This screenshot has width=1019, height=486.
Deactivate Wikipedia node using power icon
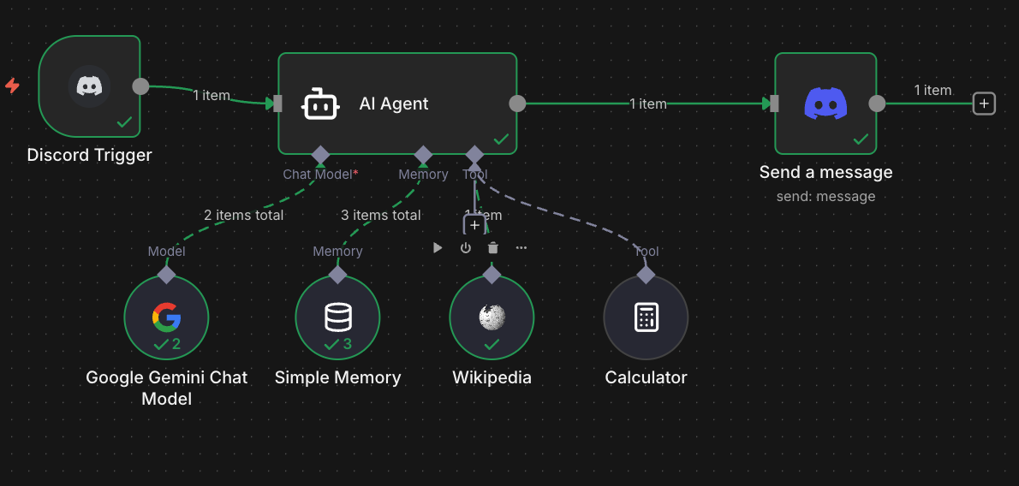click(466, 248)
